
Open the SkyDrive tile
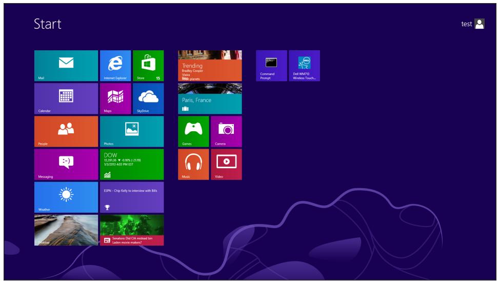tap(148, 98)
